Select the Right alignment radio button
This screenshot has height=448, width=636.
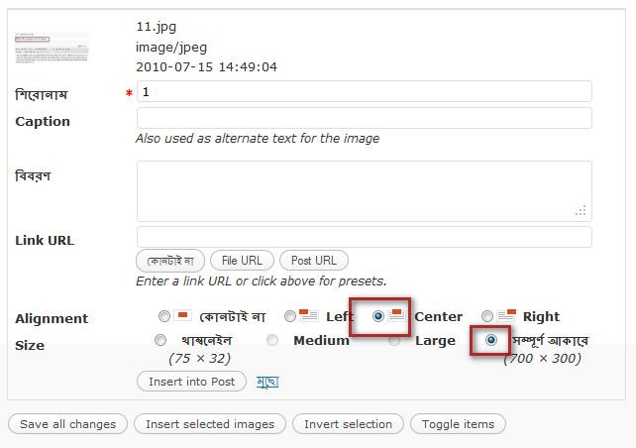click(x=487, y=317)
